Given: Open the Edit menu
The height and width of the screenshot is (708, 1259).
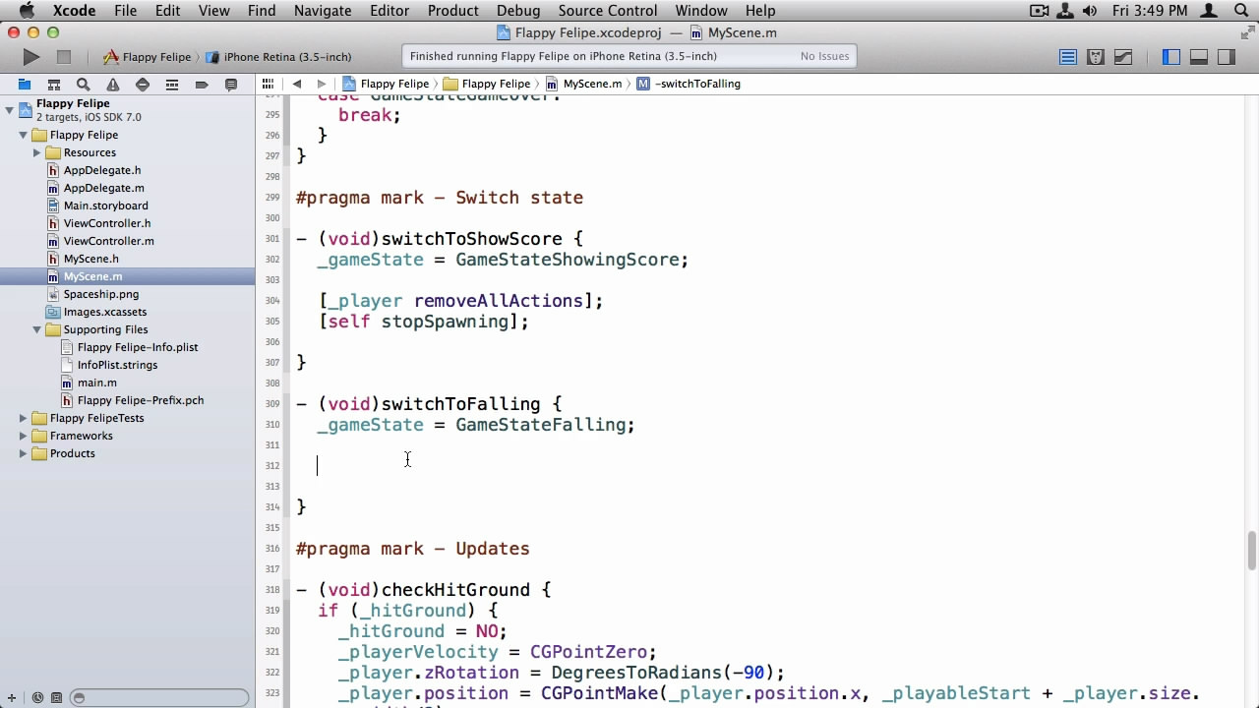Looking at the screenshot, I should 167,11.
